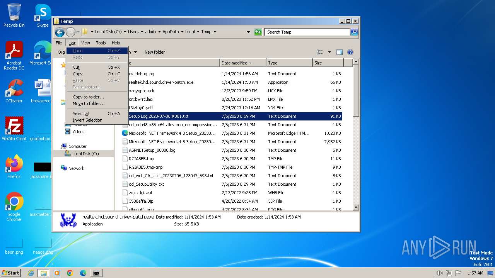Click the change view icon in the toolbar
The height and width of the screenshot is (278, 495).
pyautogui.click(x=320, y=52)
